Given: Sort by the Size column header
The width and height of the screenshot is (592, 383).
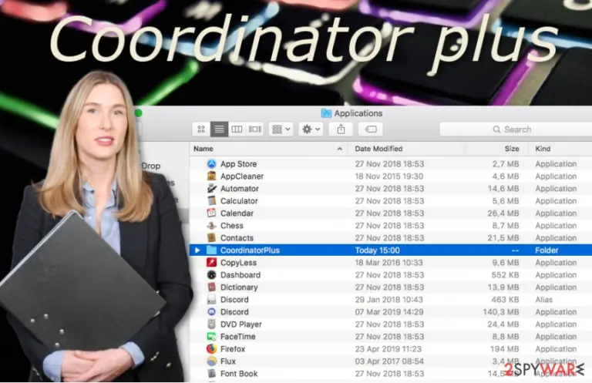Looking at the screenshot, I should click(512, 149).
